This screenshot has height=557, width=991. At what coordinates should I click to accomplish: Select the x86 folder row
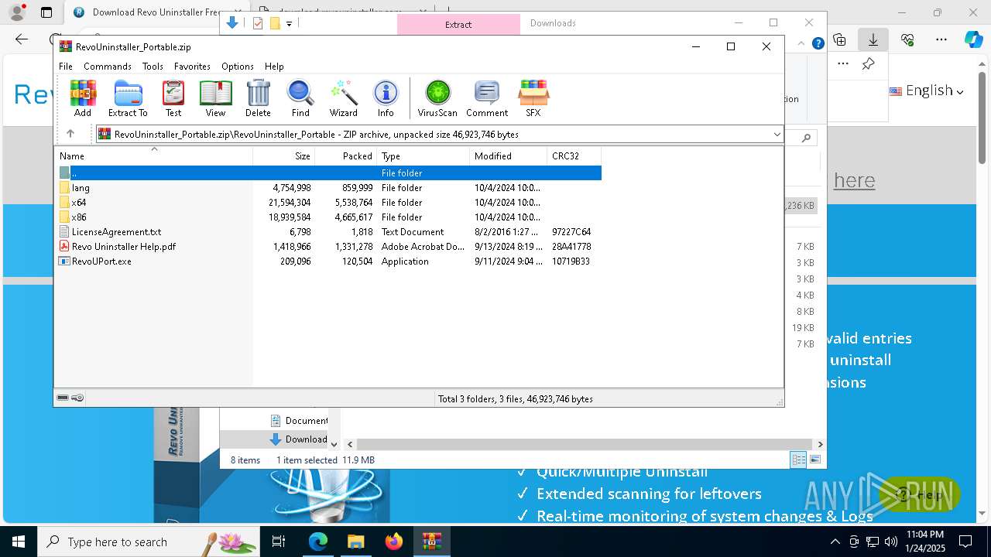[330, 217]
